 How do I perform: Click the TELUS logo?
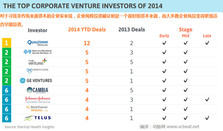tap(38, 118)
